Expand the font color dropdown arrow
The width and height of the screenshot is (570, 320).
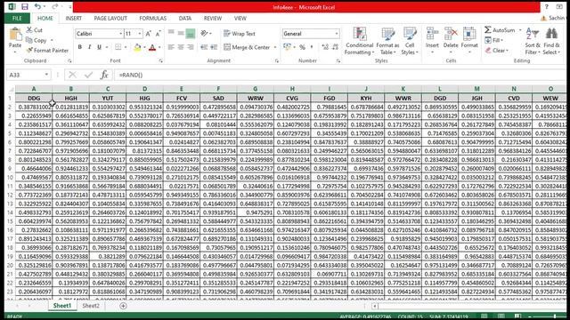[159, 47]
